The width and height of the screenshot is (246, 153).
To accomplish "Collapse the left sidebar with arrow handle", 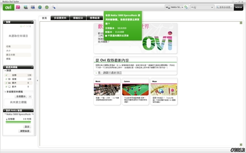I will 37,81.
